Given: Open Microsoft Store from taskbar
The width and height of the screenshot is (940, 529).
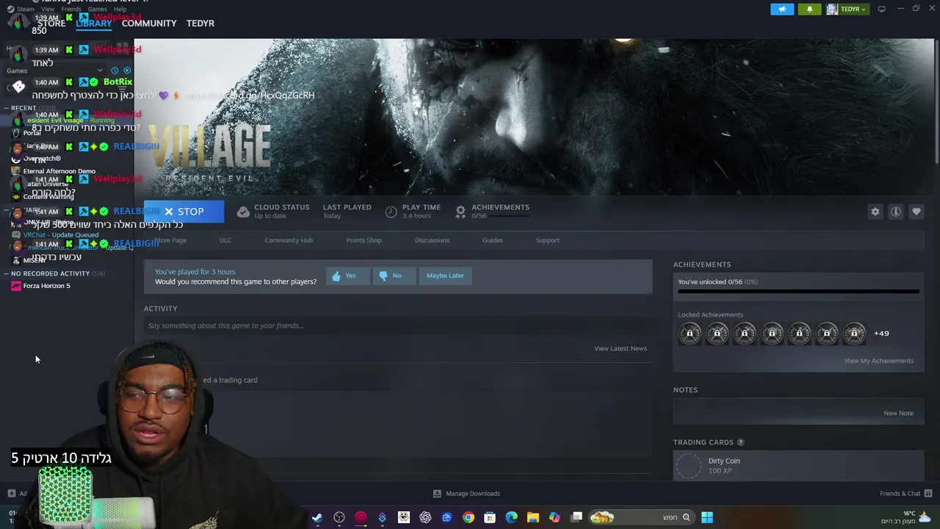Looking at the screenshot, I should point(490,517).
